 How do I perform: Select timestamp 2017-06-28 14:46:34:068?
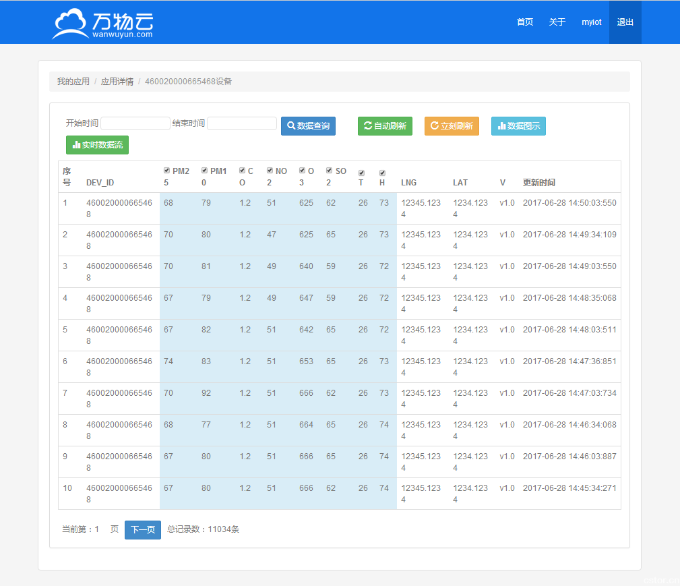pos(569,425)
